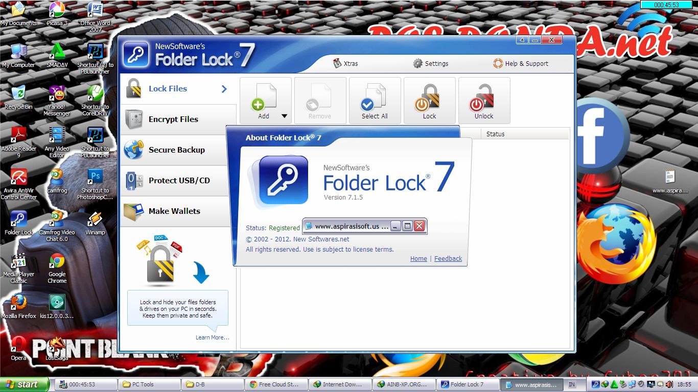Click the Learn More link
Image resolution: width=698 pixels, height=392 pixels.
click(x=212, y=337)
